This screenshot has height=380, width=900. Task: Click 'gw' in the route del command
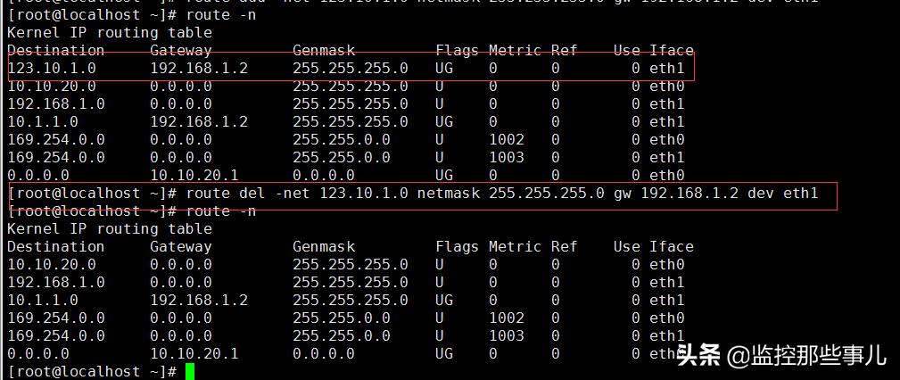623,194
